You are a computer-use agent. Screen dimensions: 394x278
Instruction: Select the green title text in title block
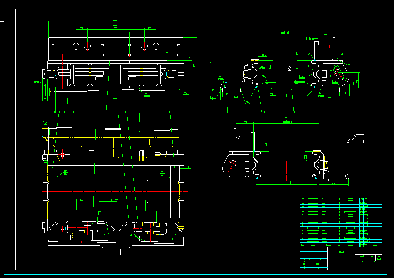pyautogui.click(x=342, y=251)
